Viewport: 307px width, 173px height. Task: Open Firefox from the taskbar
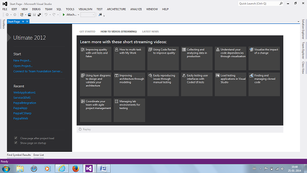click(76, 168)
